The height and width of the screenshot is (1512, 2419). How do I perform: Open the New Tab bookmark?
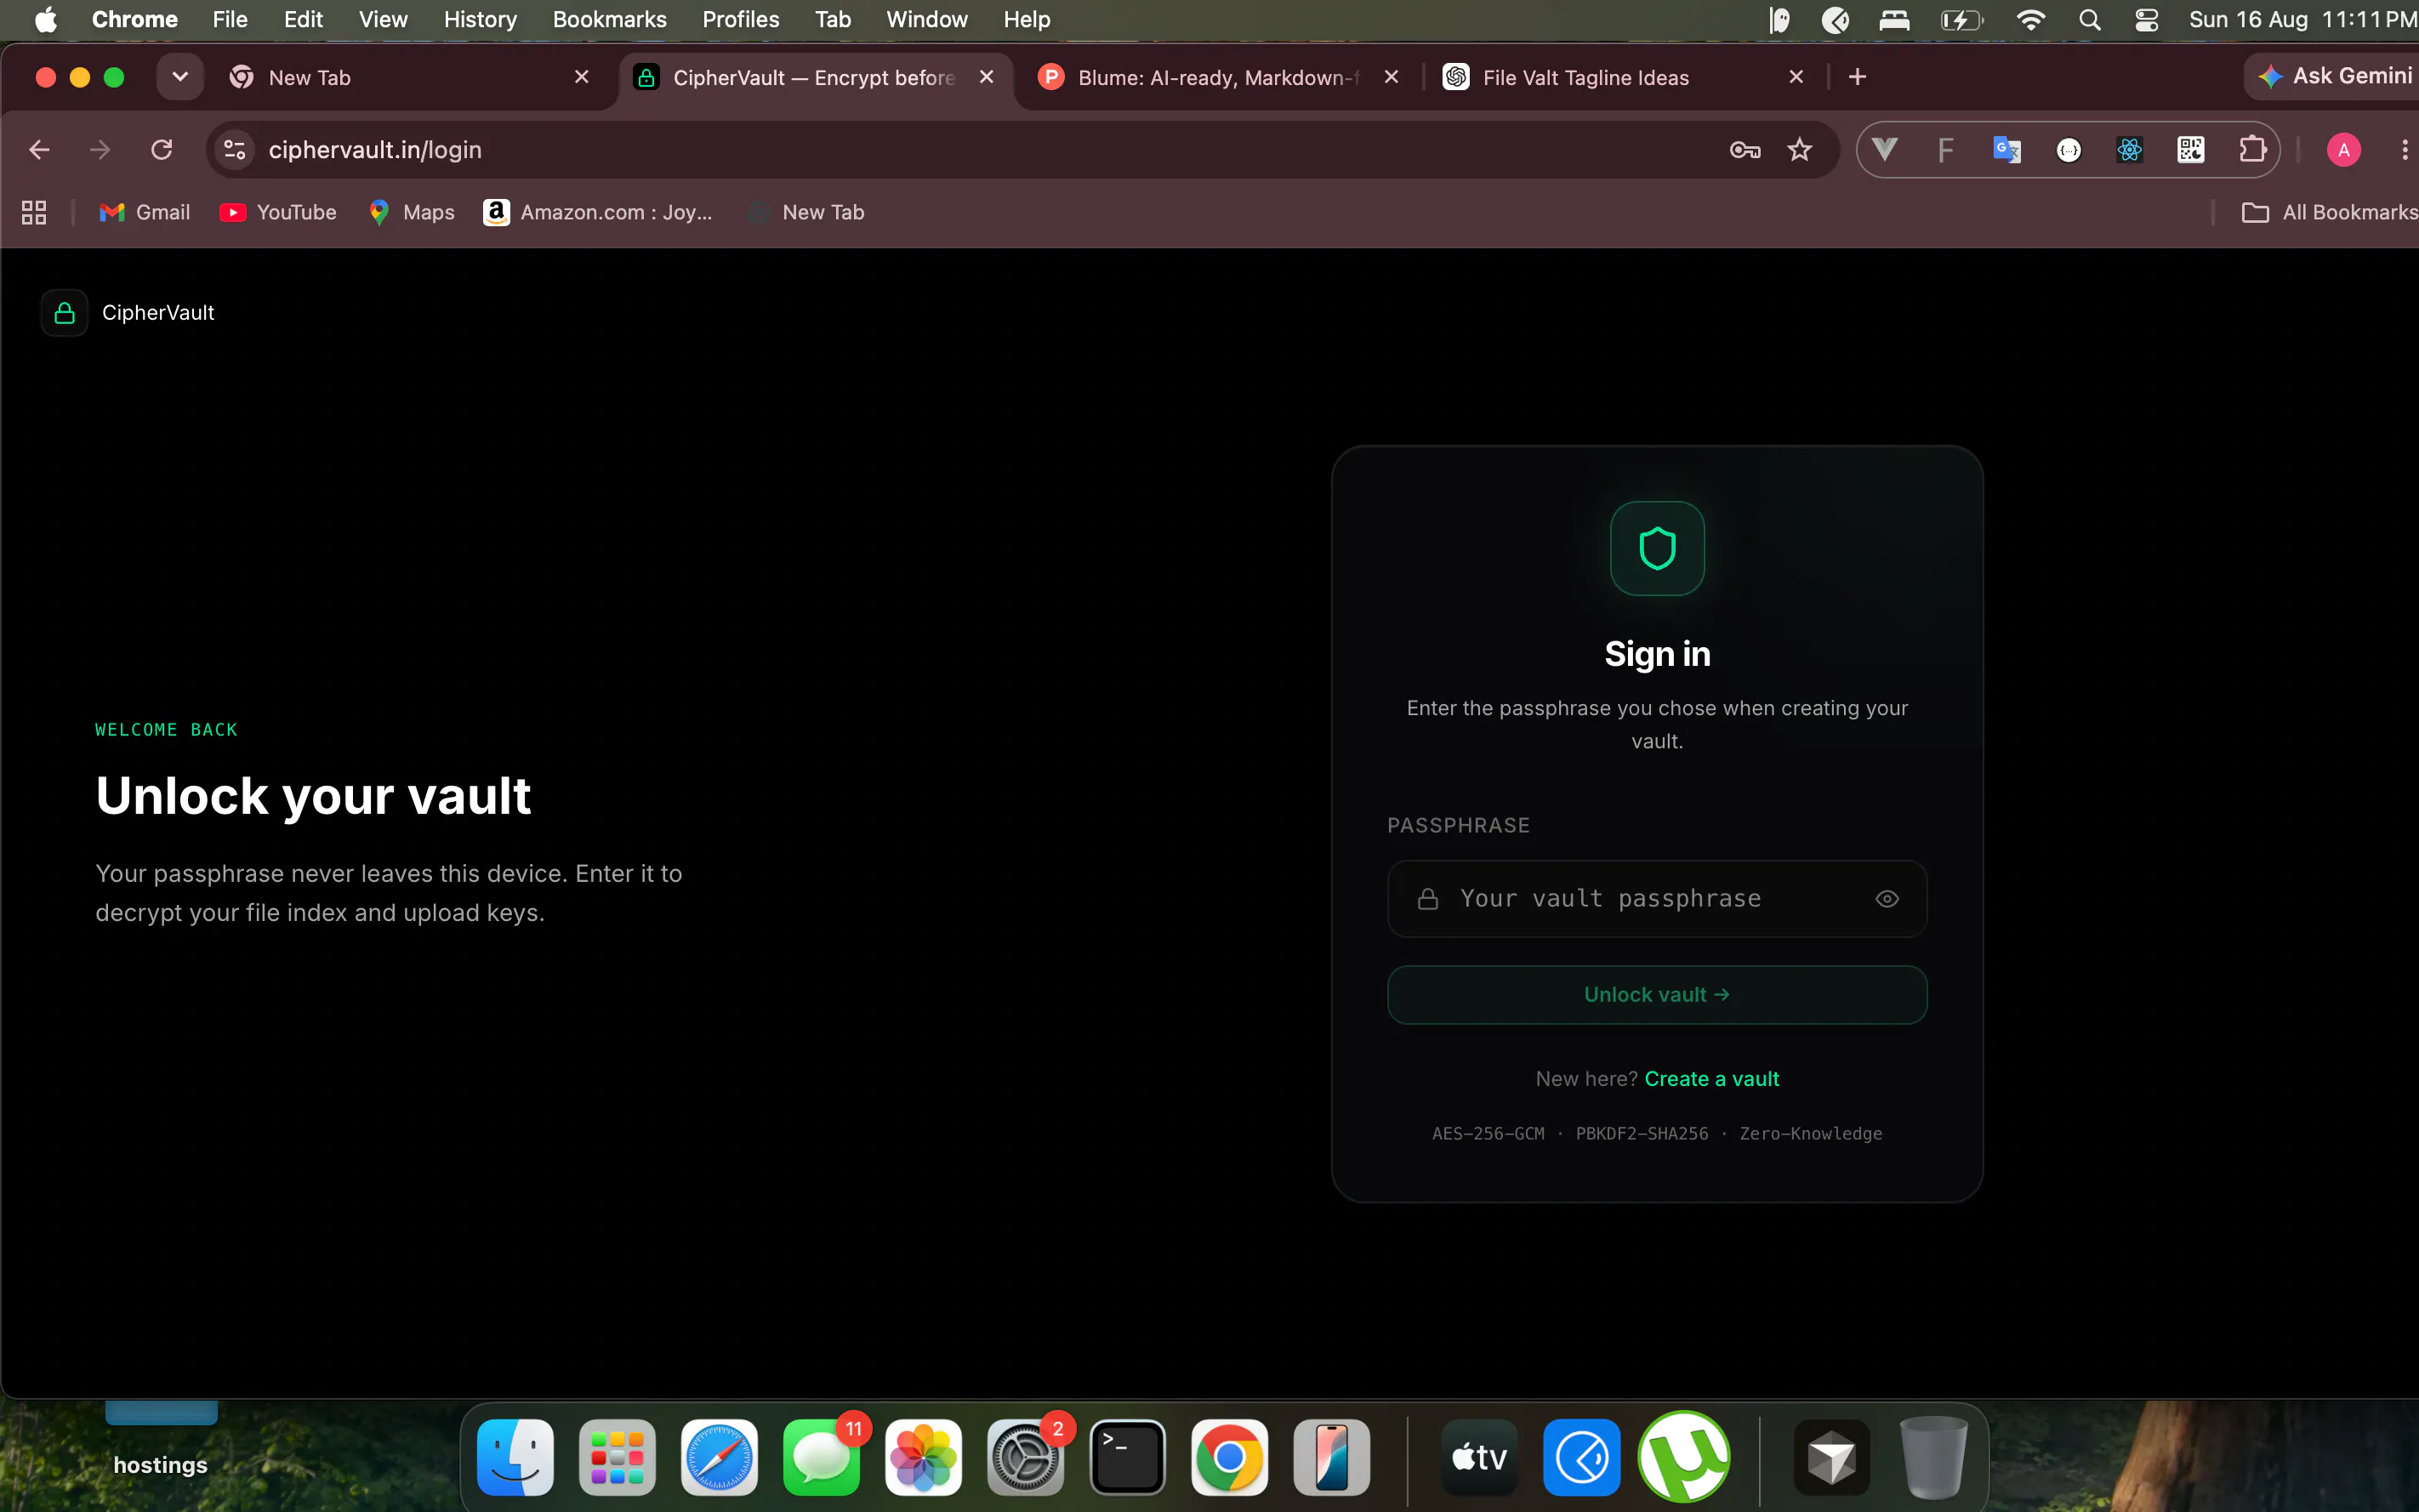[806, 212]
